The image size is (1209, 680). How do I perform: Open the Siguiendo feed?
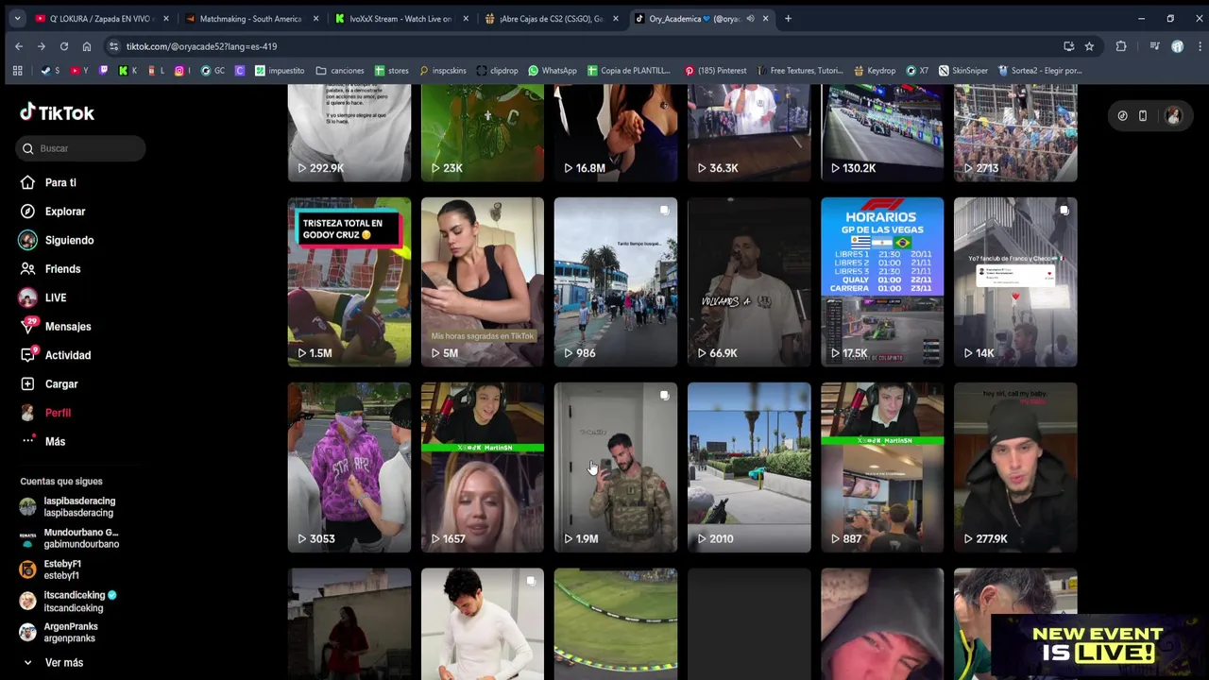(69, 240)
